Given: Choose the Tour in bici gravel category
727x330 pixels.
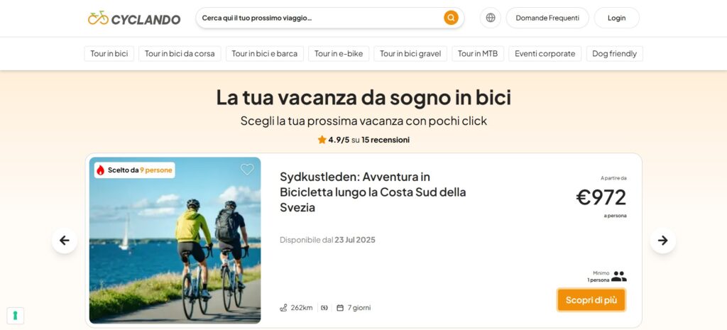Looking at the screenshot, I should (410, 54).
